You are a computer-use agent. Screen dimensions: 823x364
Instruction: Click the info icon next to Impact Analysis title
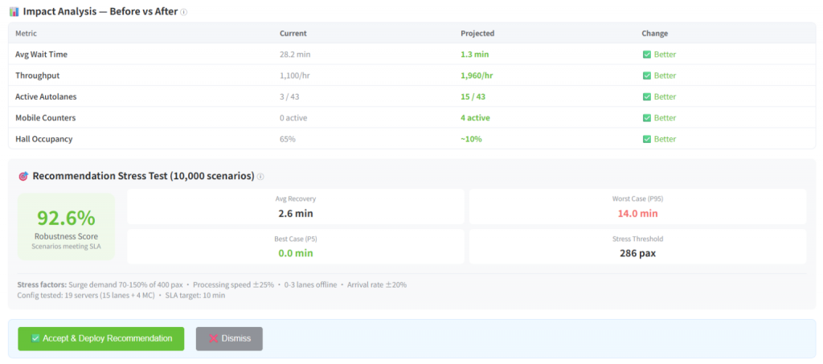click(184, 13)
